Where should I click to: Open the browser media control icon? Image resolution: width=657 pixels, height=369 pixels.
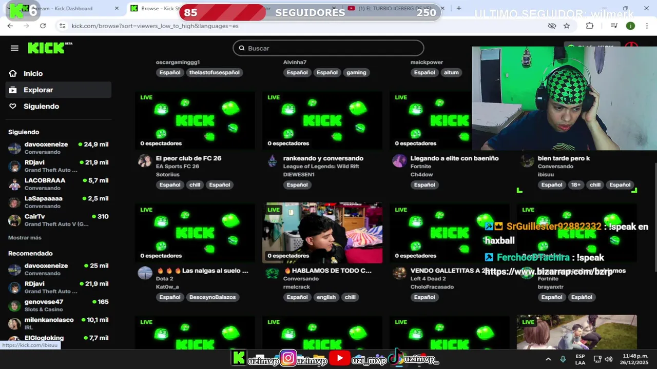614,26
